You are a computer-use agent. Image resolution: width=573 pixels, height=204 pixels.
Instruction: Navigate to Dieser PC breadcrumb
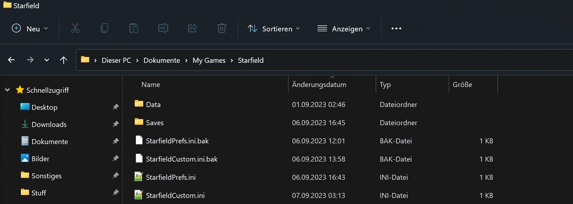[x=116, y=60]
